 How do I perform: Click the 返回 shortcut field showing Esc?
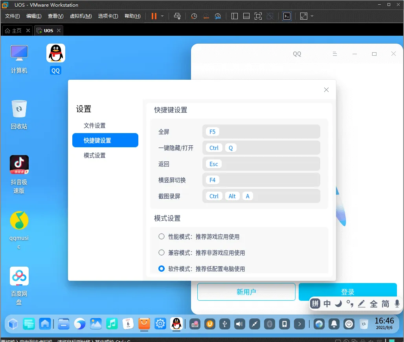pyautogui.click(x=261, y=164)
